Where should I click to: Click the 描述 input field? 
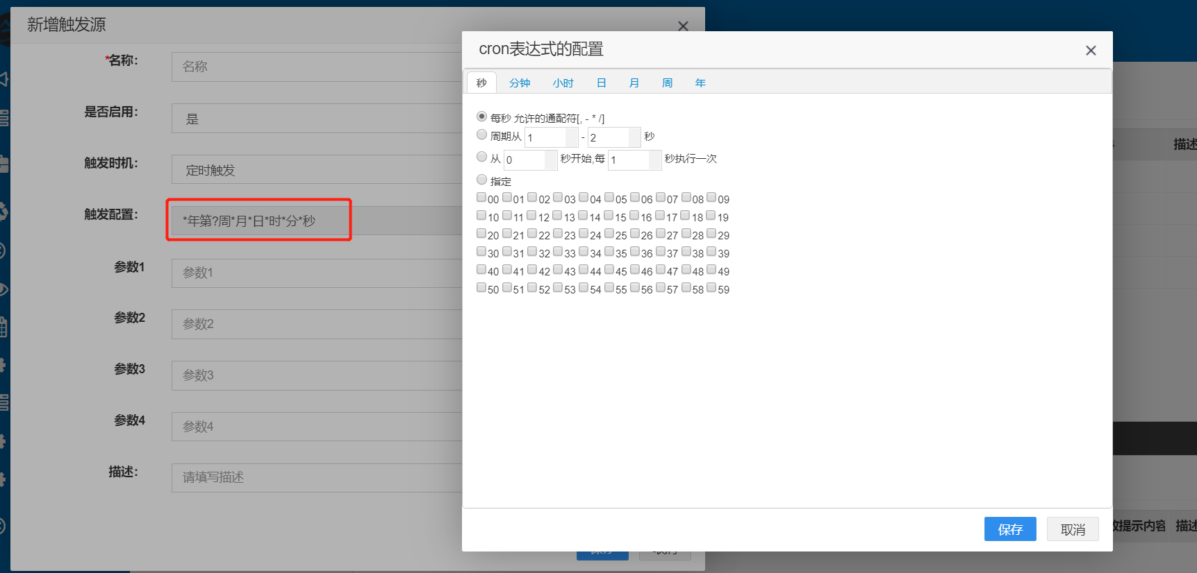pyautogui.click(x=317, y=477)
